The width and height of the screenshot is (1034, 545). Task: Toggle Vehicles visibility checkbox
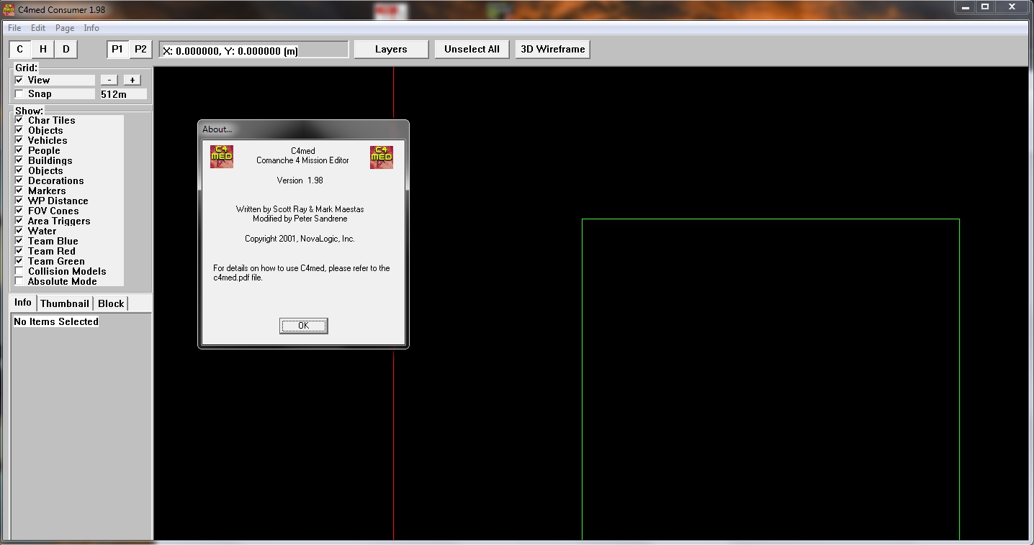pyautogui.click(x=19, y=140)
